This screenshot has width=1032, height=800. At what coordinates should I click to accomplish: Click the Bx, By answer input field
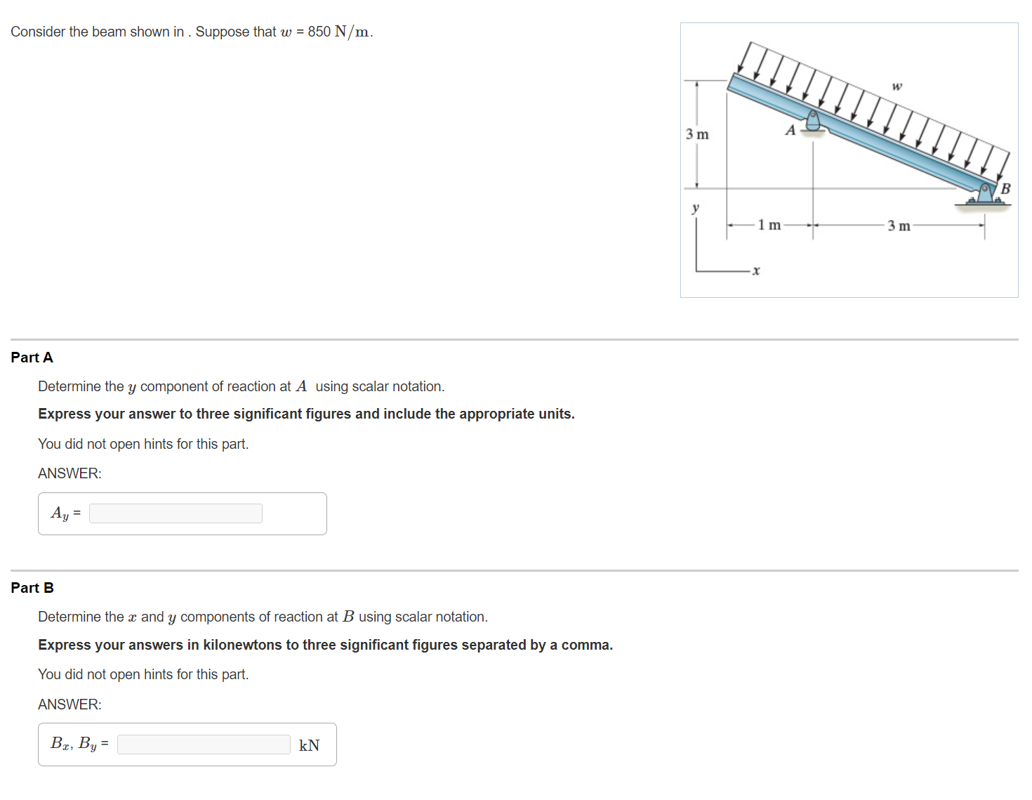point(203,744)
